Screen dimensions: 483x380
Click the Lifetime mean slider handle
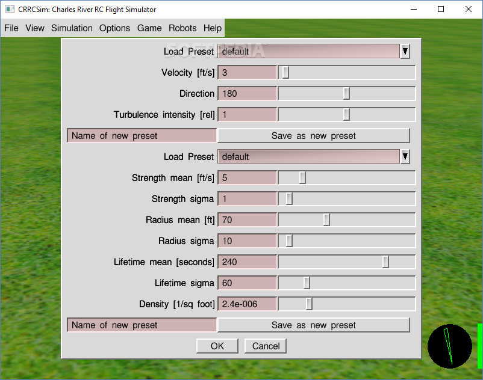click(385, 262)
